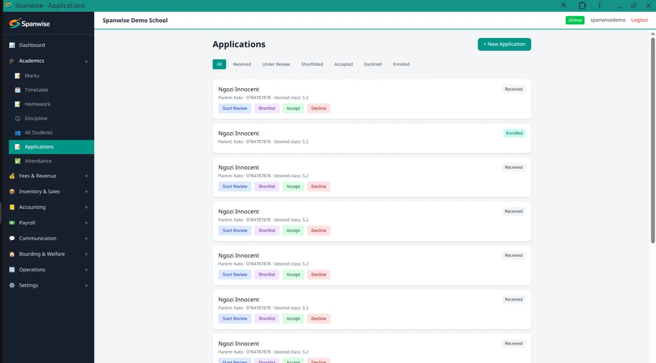The width and height of the screenshot is (656, 363).
Task: Expand the Fees & Revenue arrow
Action: [x=86, y=176]
